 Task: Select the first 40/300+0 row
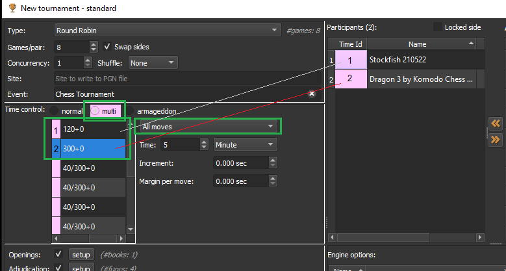click(94, 168)
